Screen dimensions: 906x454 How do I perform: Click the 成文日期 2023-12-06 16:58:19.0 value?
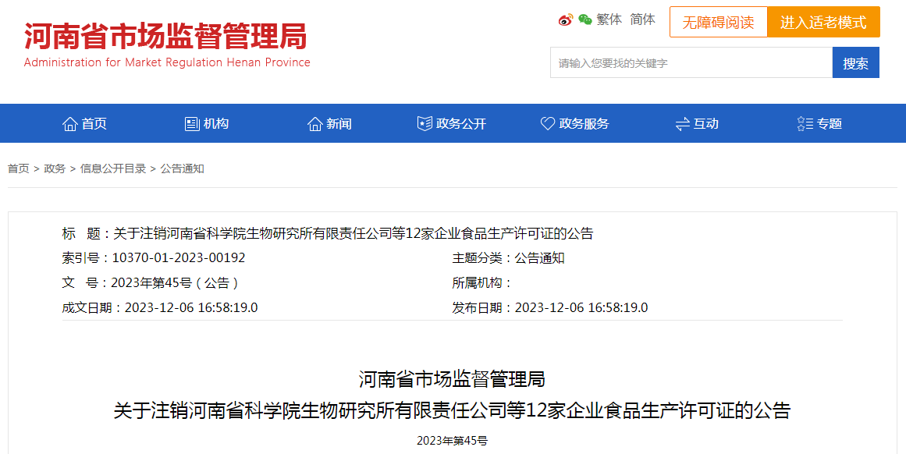191,307
